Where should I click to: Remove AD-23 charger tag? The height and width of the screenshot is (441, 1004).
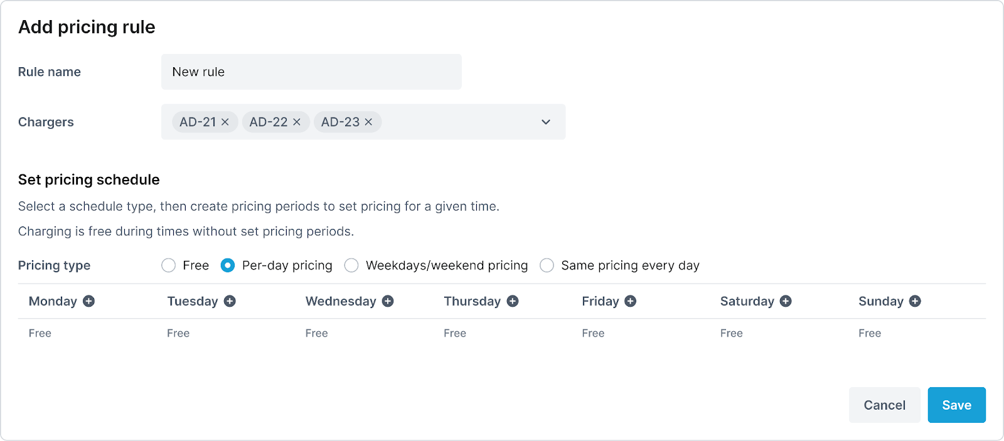click(x=368, y=122)
